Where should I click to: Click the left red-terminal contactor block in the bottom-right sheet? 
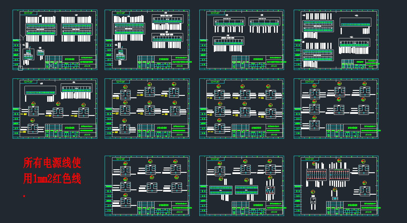(x=316, y=175)
